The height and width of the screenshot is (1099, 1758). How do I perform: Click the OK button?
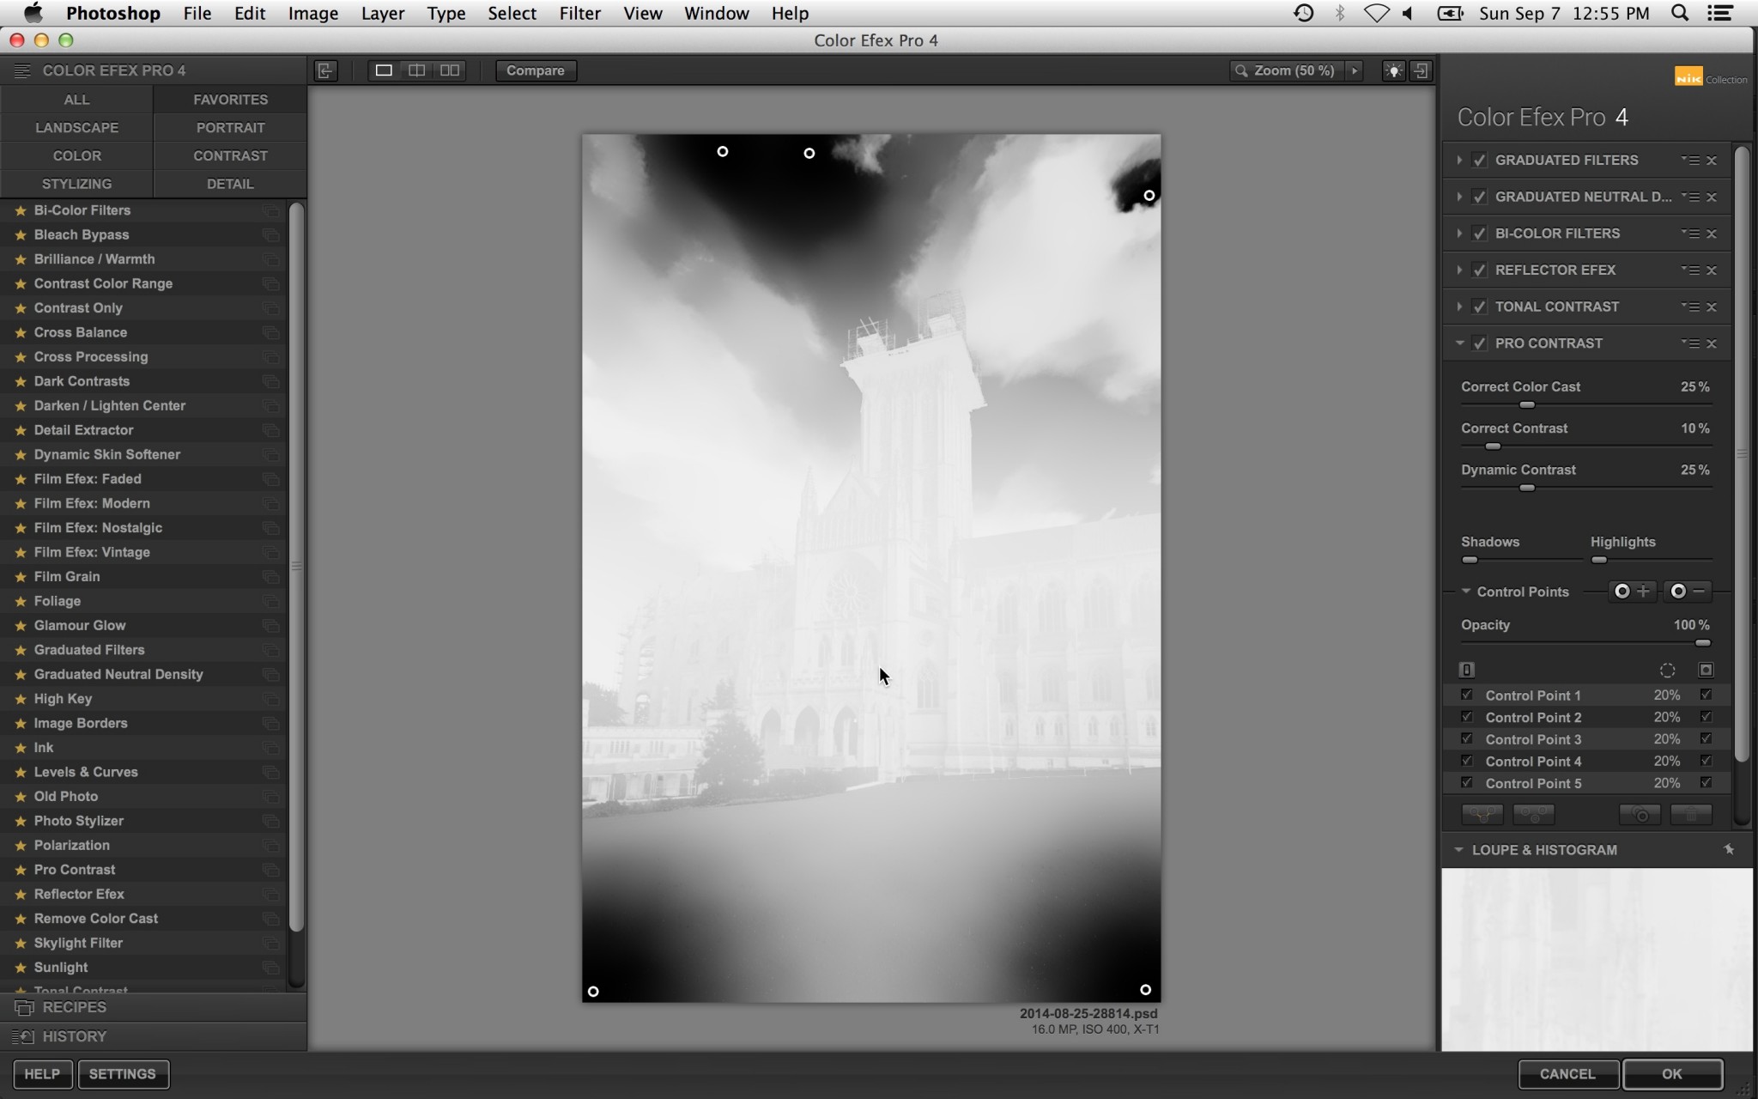[x=1672, y=1073]
